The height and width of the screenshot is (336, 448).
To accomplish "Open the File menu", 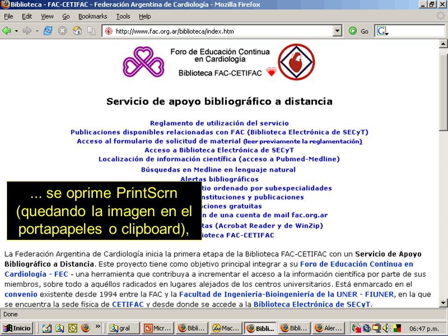I will pos(8,17).
